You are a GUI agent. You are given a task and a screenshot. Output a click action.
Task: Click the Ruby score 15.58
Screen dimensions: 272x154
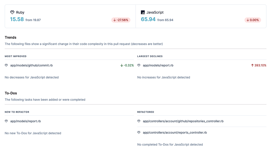pos(17,19)
